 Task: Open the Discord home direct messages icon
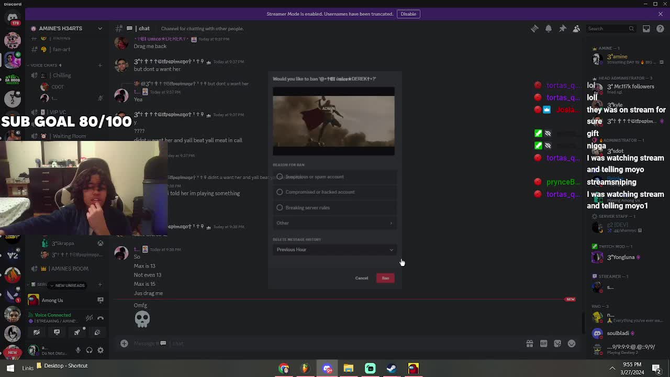13,18
